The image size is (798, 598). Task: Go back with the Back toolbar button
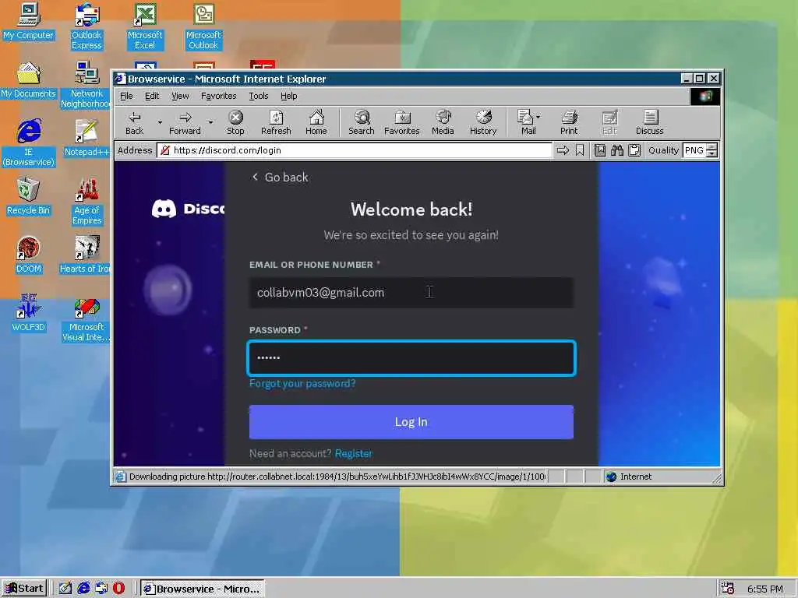point(134,123)
